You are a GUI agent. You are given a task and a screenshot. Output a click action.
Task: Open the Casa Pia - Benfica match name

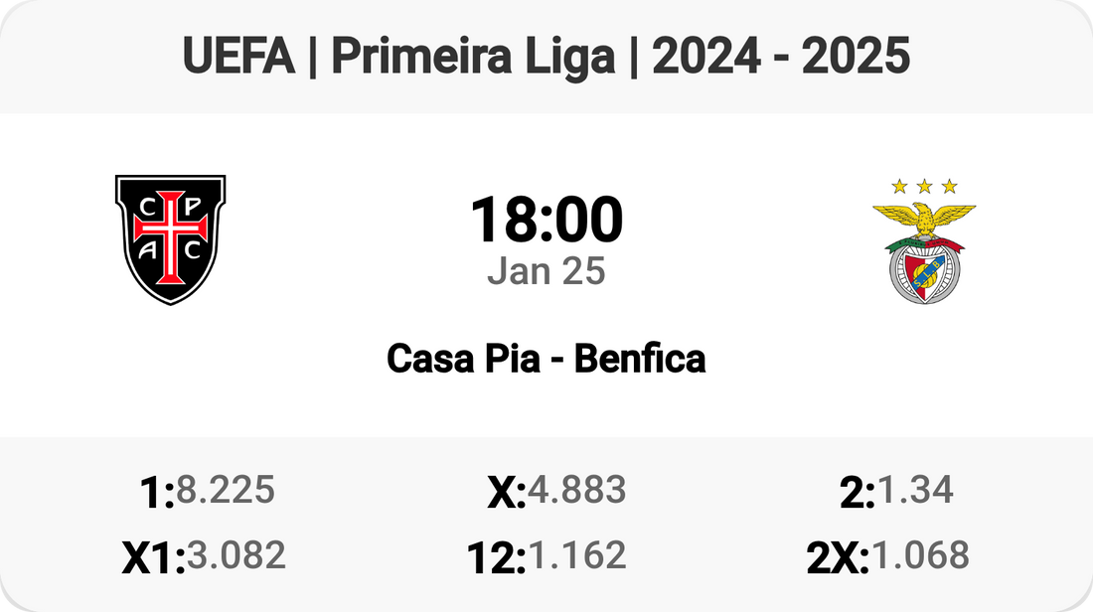click(546, 359)
